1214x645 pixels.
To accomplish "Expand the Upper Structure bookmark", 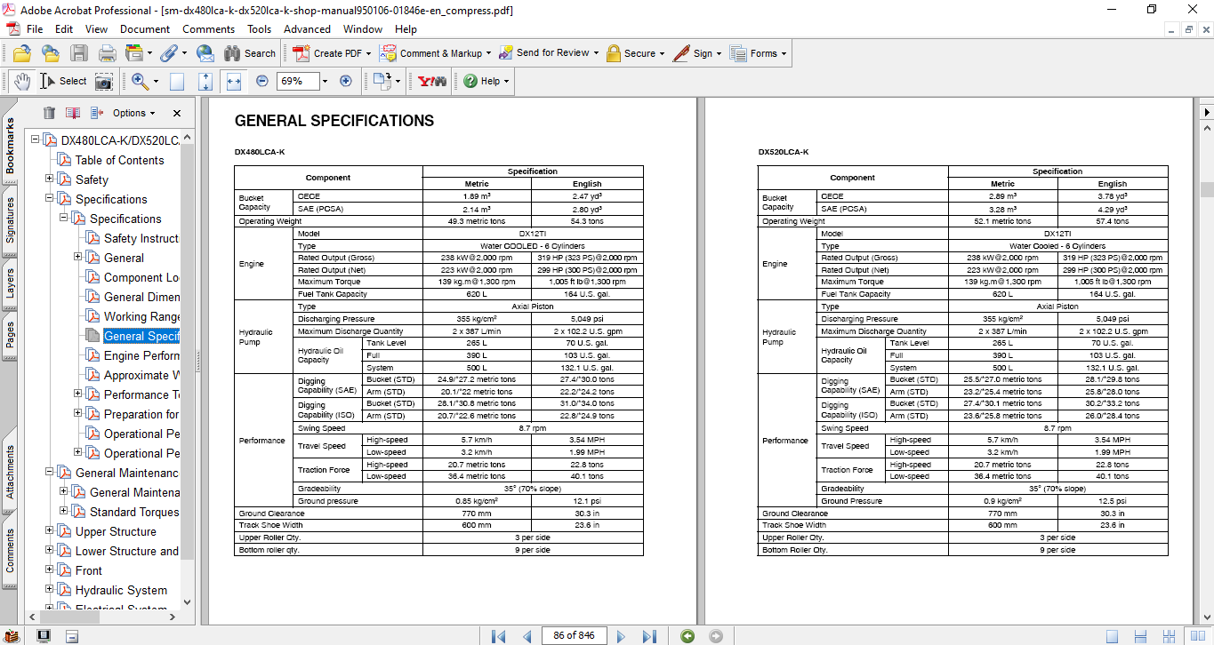I will [x=50, y=531].
